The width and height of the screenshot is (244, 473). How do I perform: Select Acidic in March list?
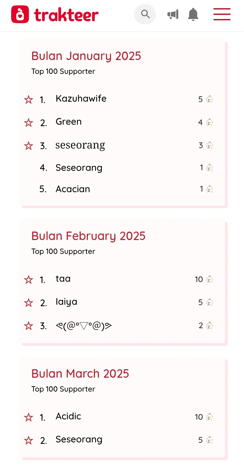68,416
